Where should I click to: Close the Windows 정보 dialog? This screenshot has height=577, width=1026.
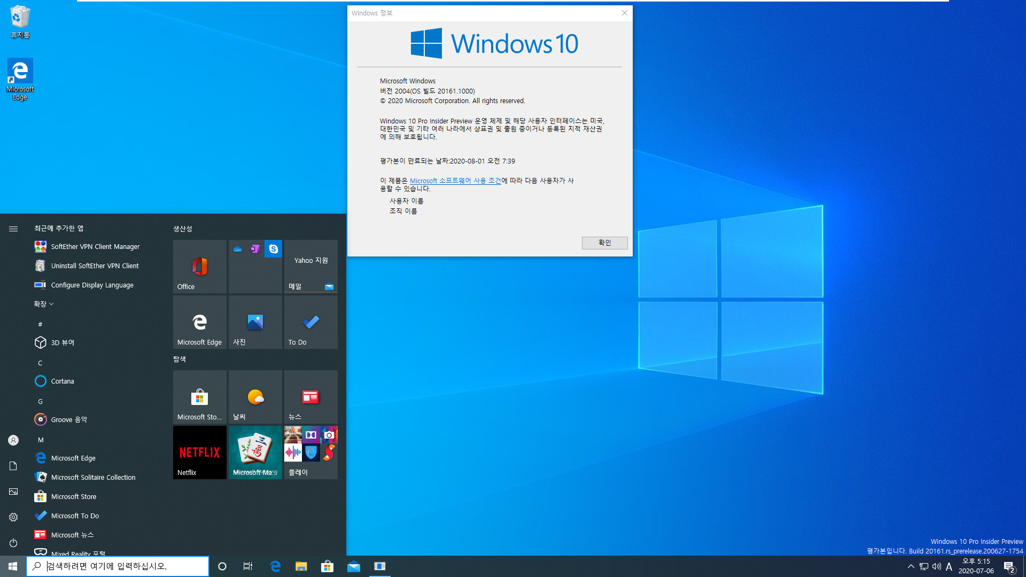[x=624, y=13]
